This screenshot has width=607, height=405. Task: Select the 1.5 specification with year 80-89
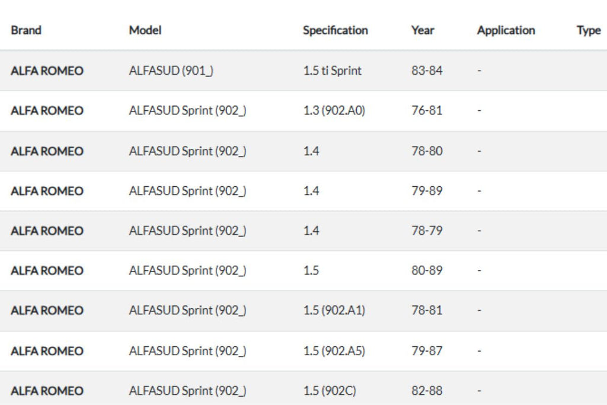pyautogui.click(x=311, y=270)
